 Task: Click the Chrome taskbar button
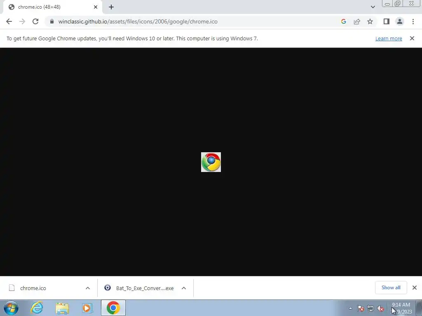[x=113, y=308]
